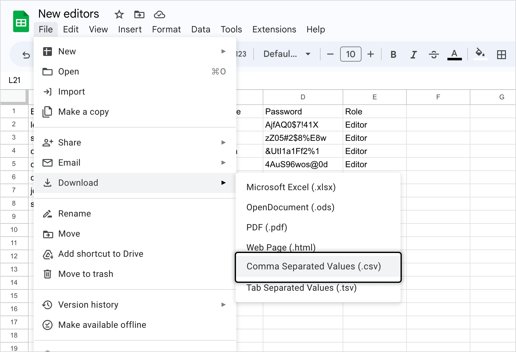Open the borders tool
The image size is (516, 352).
[x=501, y=55]
